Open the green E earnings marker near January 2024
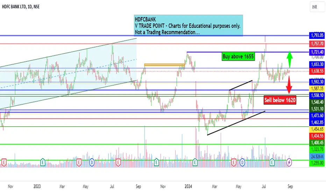 pos(195,163)
